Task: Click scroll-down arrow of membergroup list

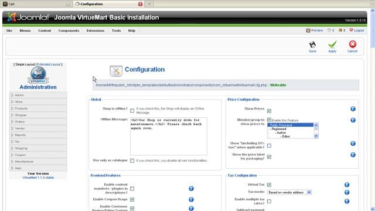Action: click(316, 136)
